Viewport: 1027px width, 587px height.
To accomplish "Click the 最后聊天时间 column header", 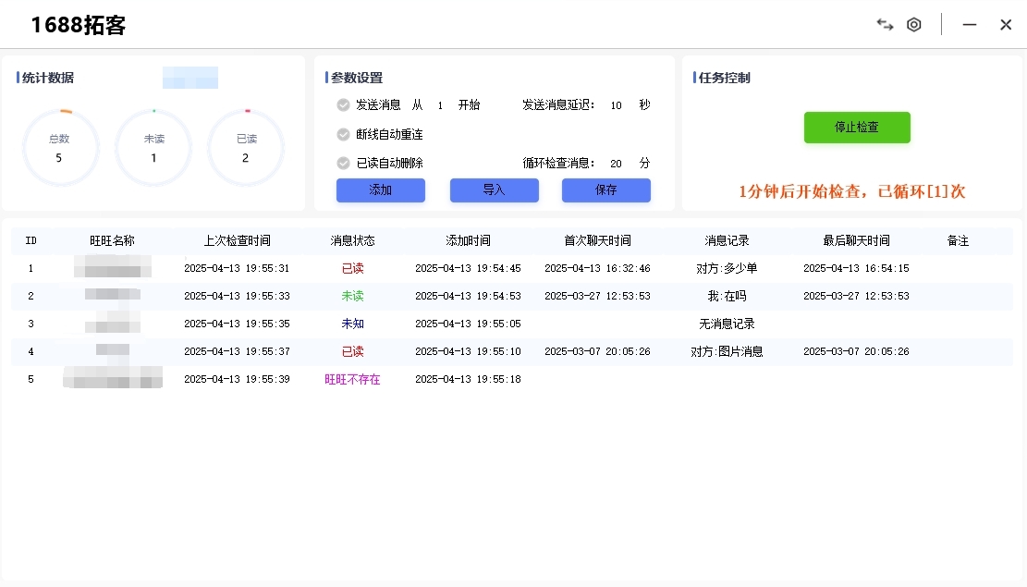I will [856, 241].
